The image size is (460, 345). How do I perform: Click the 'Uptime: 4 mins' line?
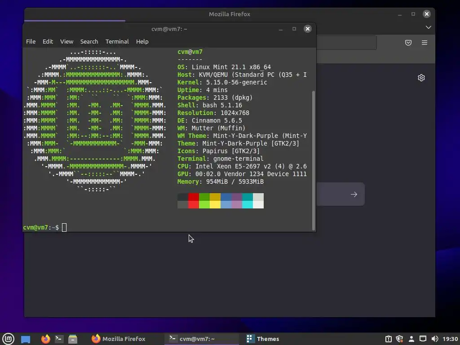(x=203, y=90)
